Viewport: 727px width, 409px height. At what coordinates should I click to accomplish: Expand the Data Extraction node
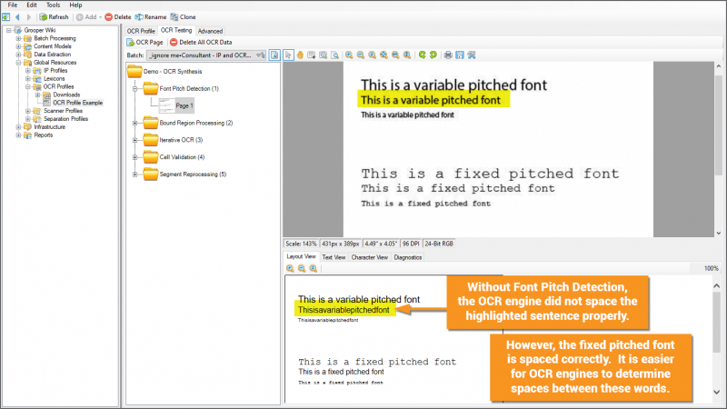click(18, 55)
